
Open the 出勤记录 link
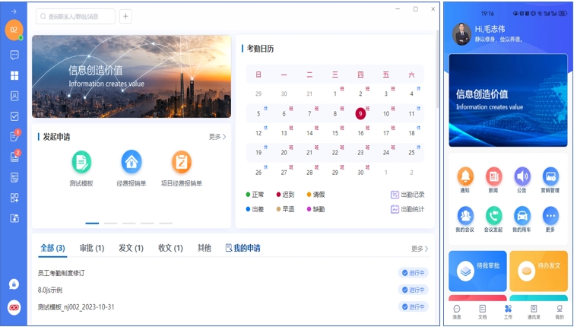click(x=408, y=195)
